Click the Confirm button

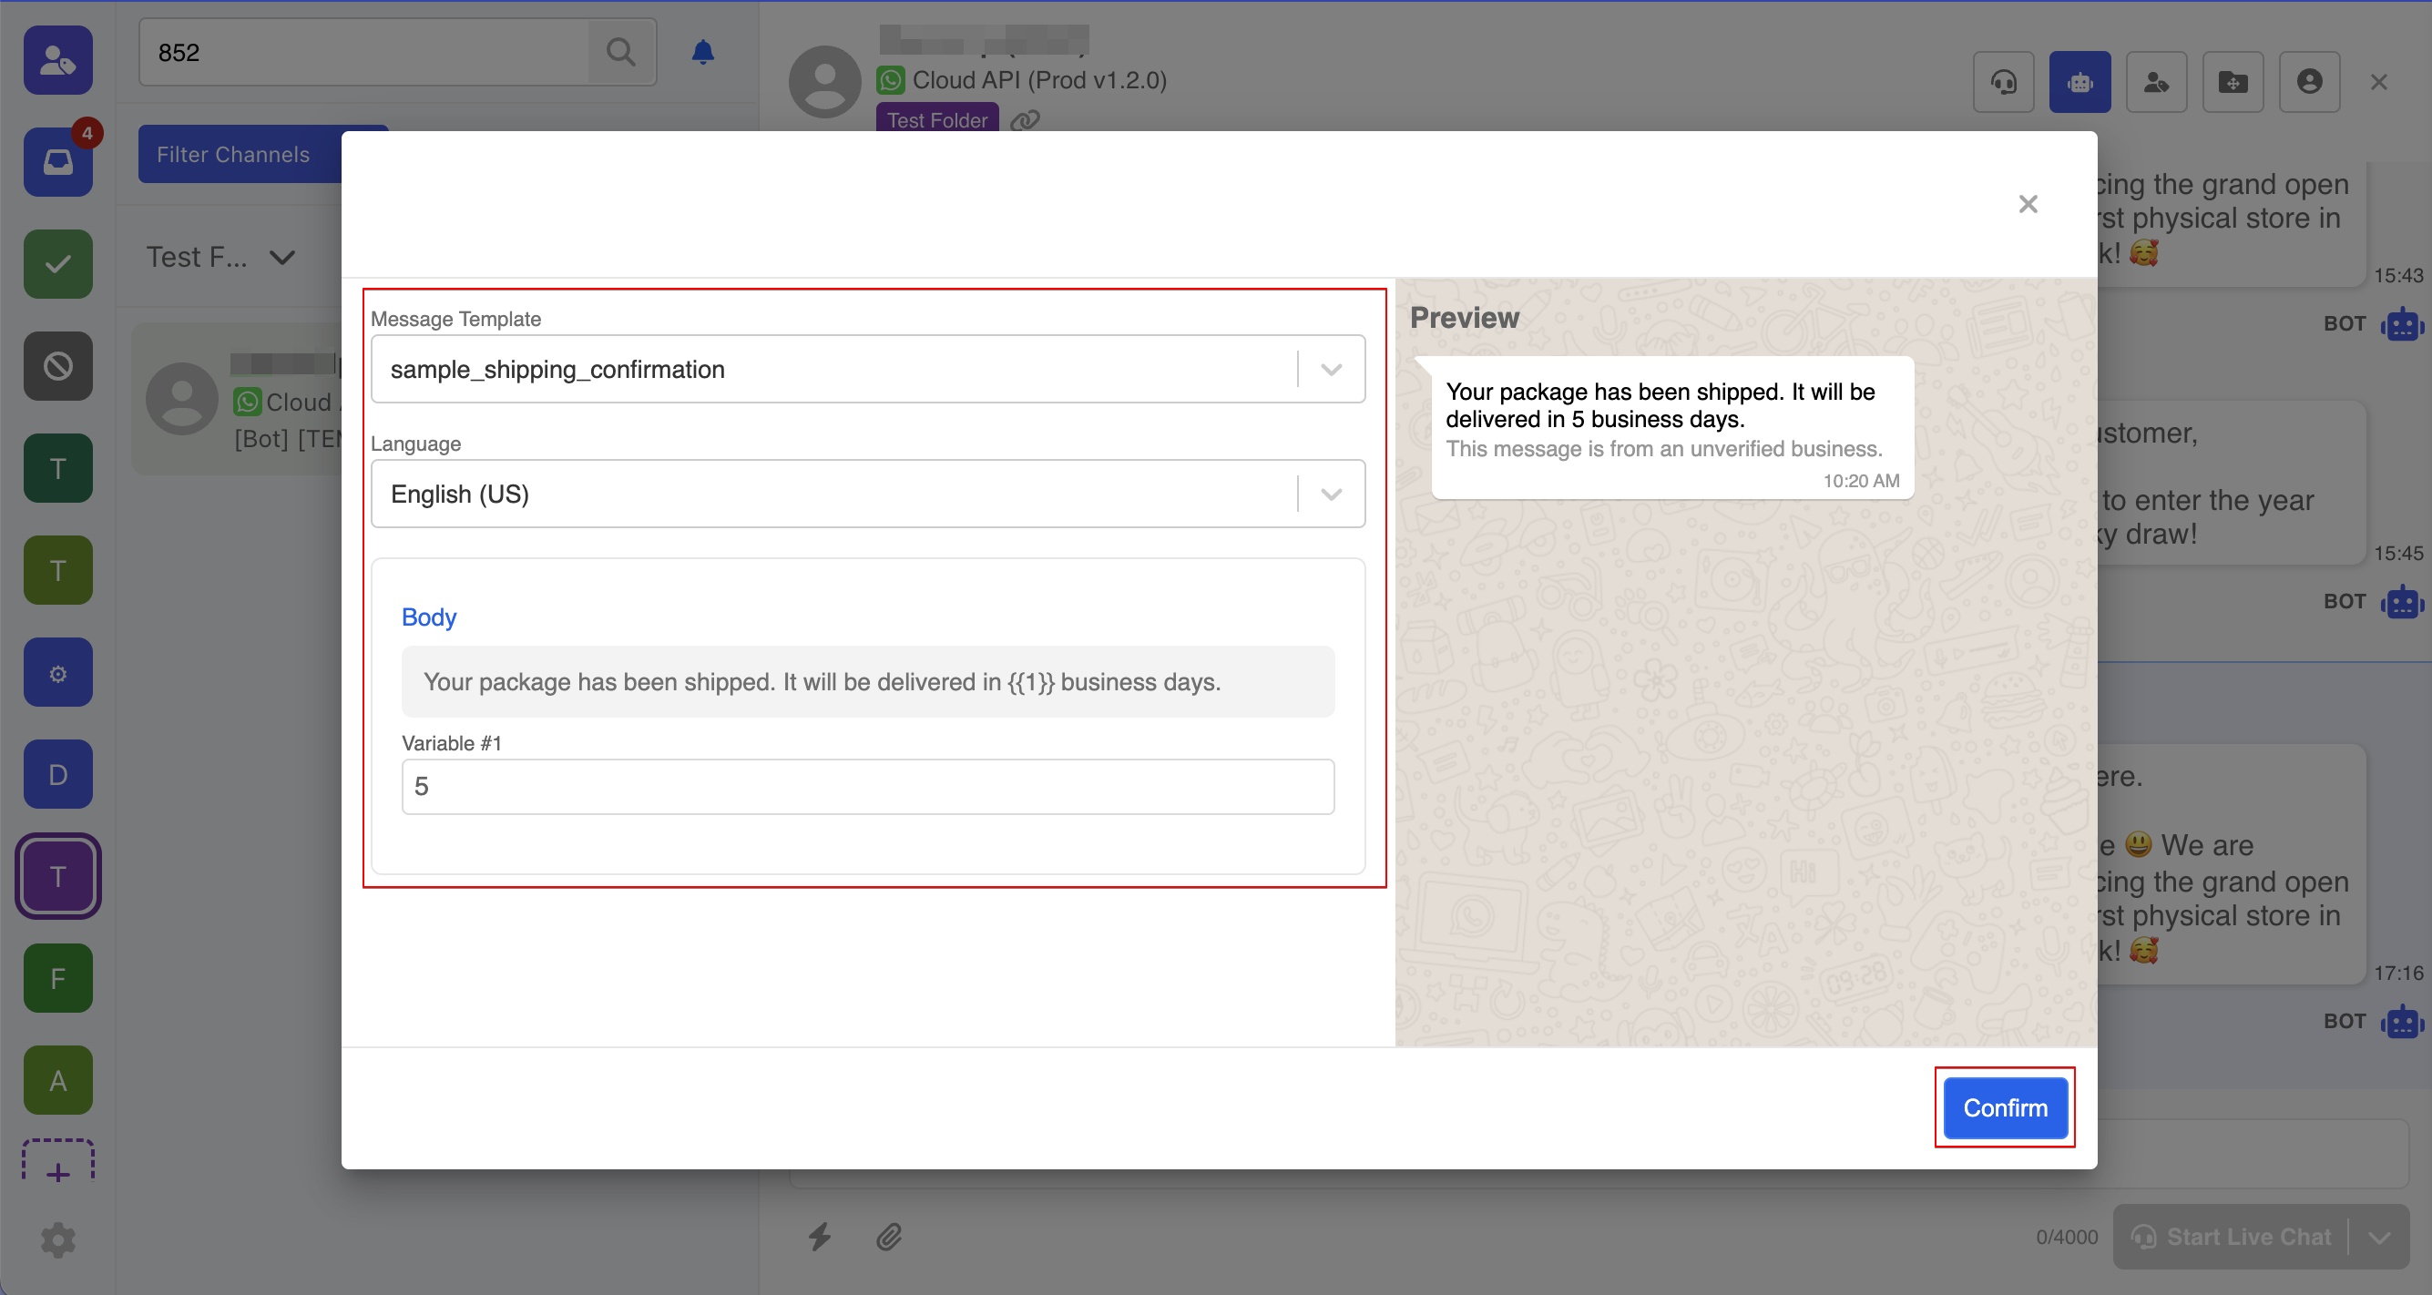[2004, 1107]
